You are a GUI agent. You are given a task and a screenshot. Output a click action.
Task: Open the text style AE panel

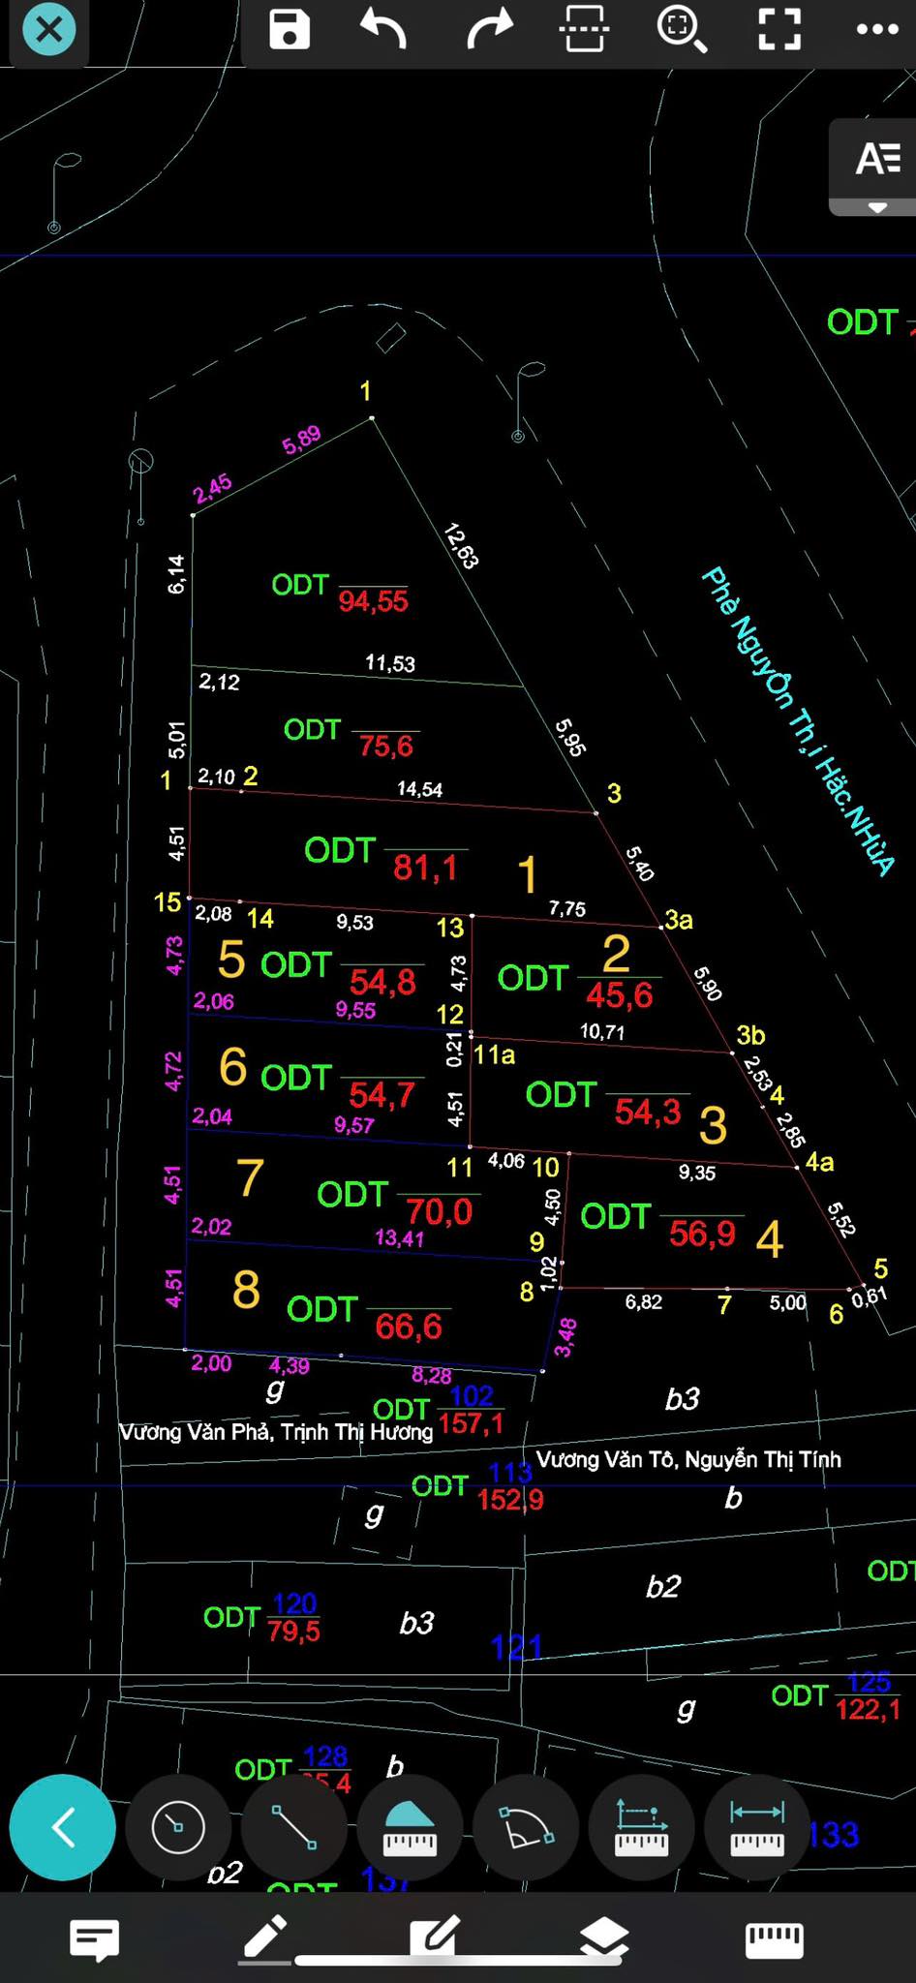877,159
